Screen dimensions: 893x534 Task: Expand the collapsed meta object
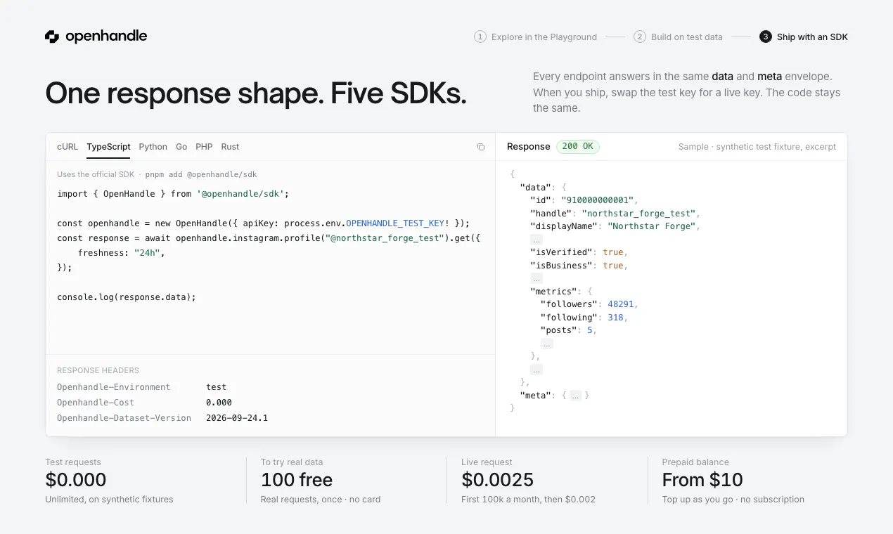click(x=575, y=396)
